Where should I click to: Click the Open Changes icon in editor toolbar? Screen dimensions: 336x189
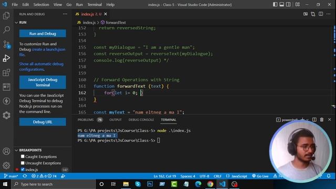point(313,14)
